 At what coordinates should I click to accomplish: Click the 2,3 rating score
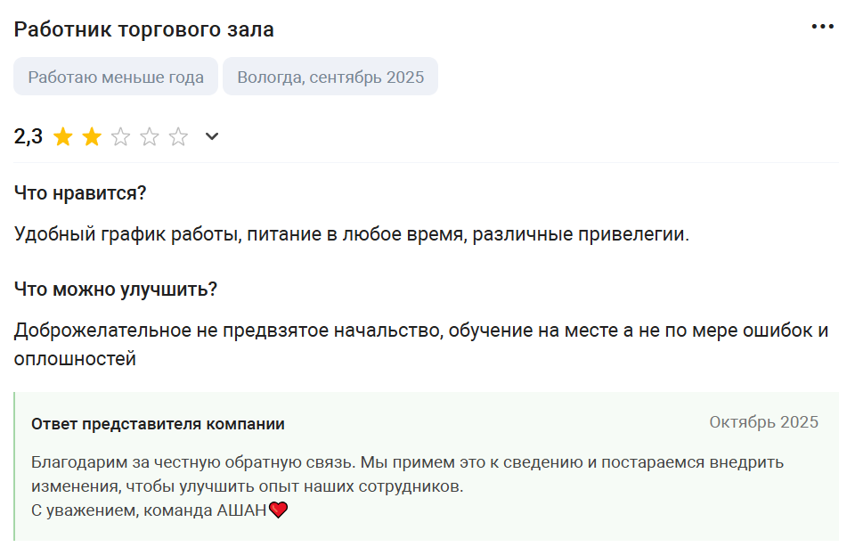(29, 137)
